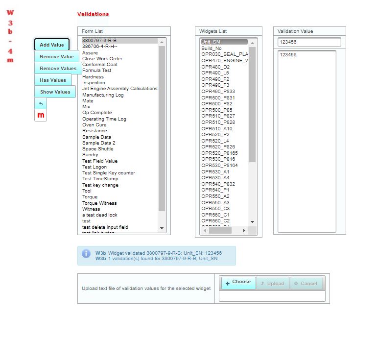Select Jet Engine Assembly Calculations form
The width and height of the screenshot is (377, 338).
pos(120,89)
